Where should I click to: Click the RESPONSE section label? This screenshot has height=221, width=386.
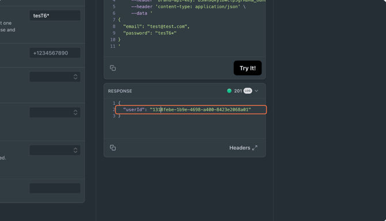pos(120,91)
